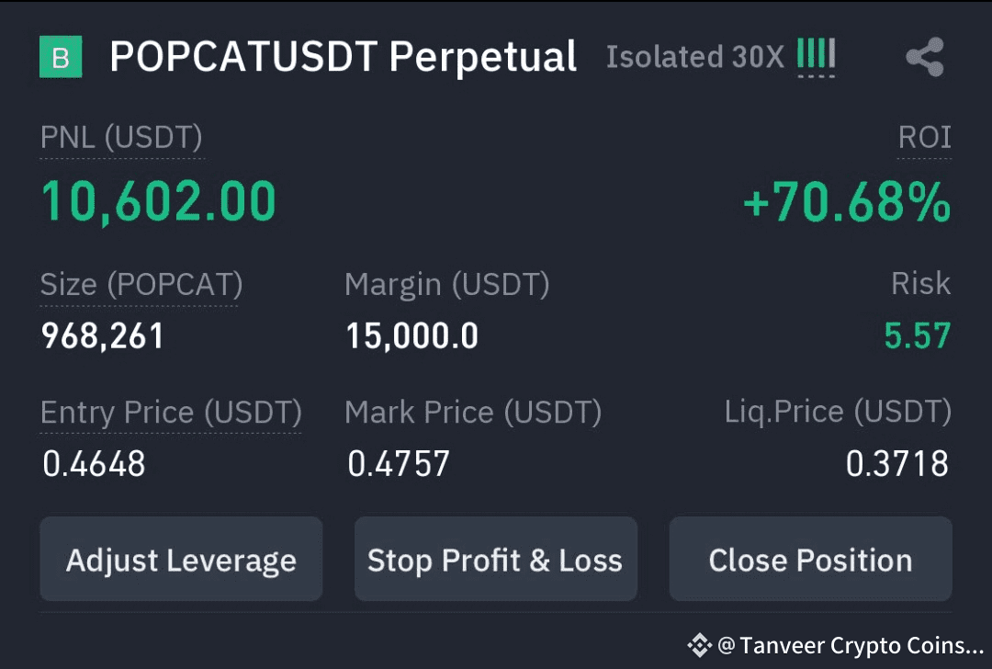Image resolution: width=992 pixels, height=669 pixels.
Task: Click the +70.68% ROI figure
Action: coord(847,202)
